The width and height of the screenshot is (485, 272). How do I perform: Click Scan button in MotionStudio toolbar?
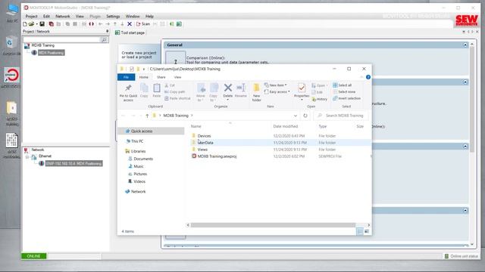143,24
